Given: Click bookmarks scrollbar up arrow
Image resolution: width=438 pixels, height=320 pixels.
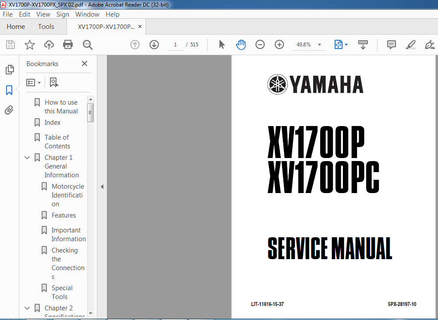Looking at the screenshot, I should coord(90,99).
